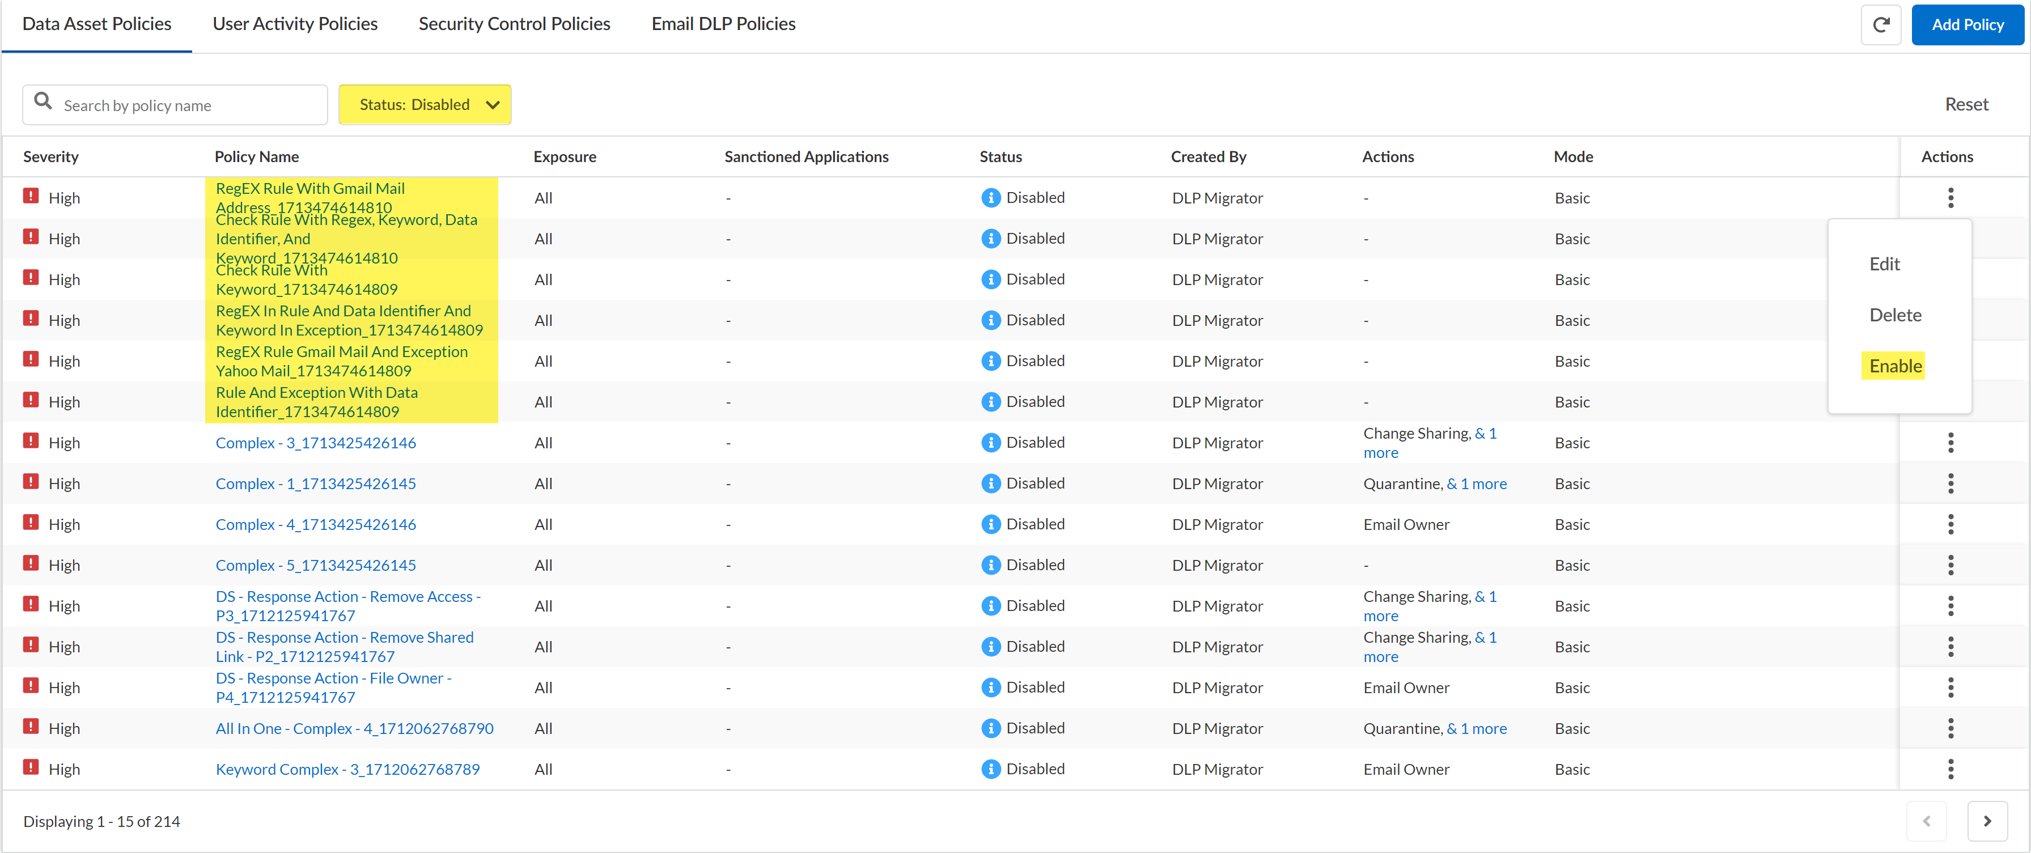Screen dimensions: 2031x853
Task: Click the search magnifier icon
Action: (44, 101)
